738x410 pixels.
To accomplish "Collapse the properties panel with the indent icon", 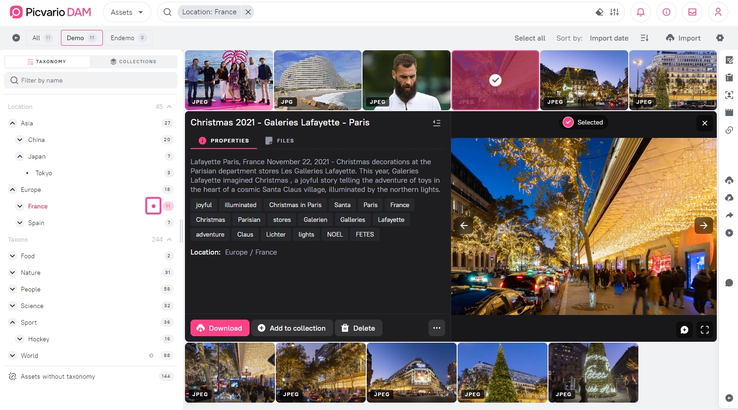I will 437,123.
